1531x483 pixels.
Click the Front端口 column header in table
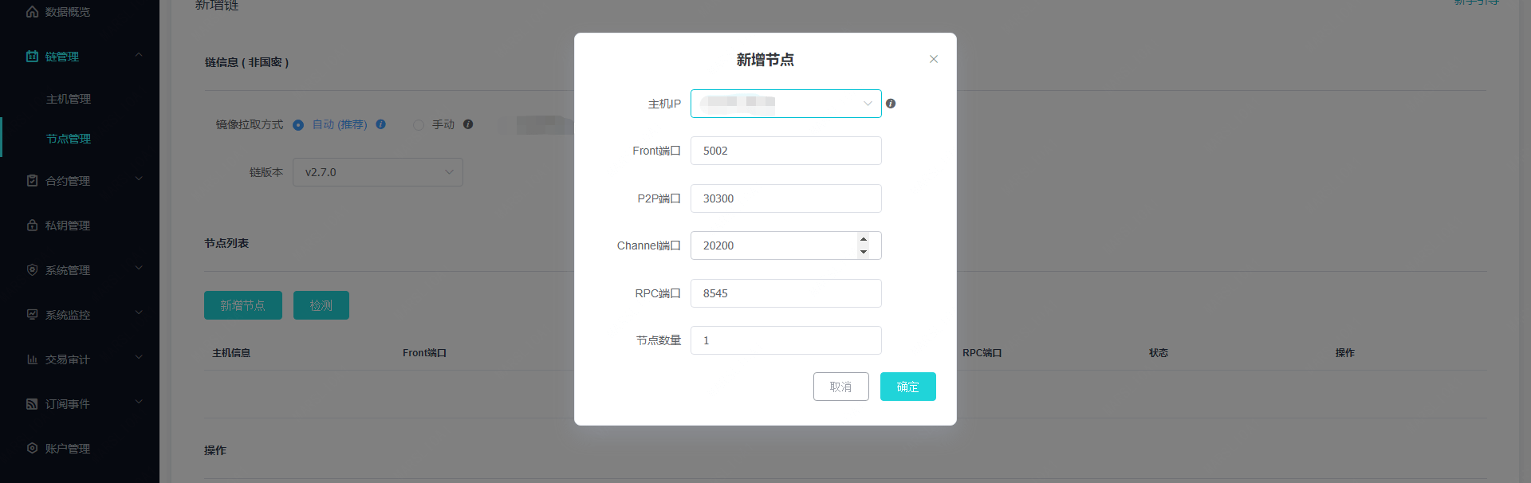(424, 353)
